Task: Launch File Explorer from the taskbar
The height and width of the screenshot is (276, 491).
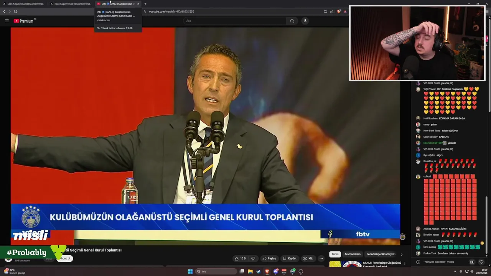Action: coord(250,271)
